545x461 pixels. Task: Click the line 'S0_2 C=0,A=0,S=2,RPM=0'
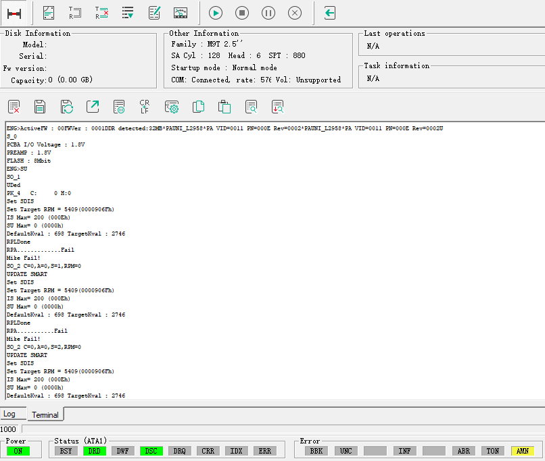(x=44, y=347)
